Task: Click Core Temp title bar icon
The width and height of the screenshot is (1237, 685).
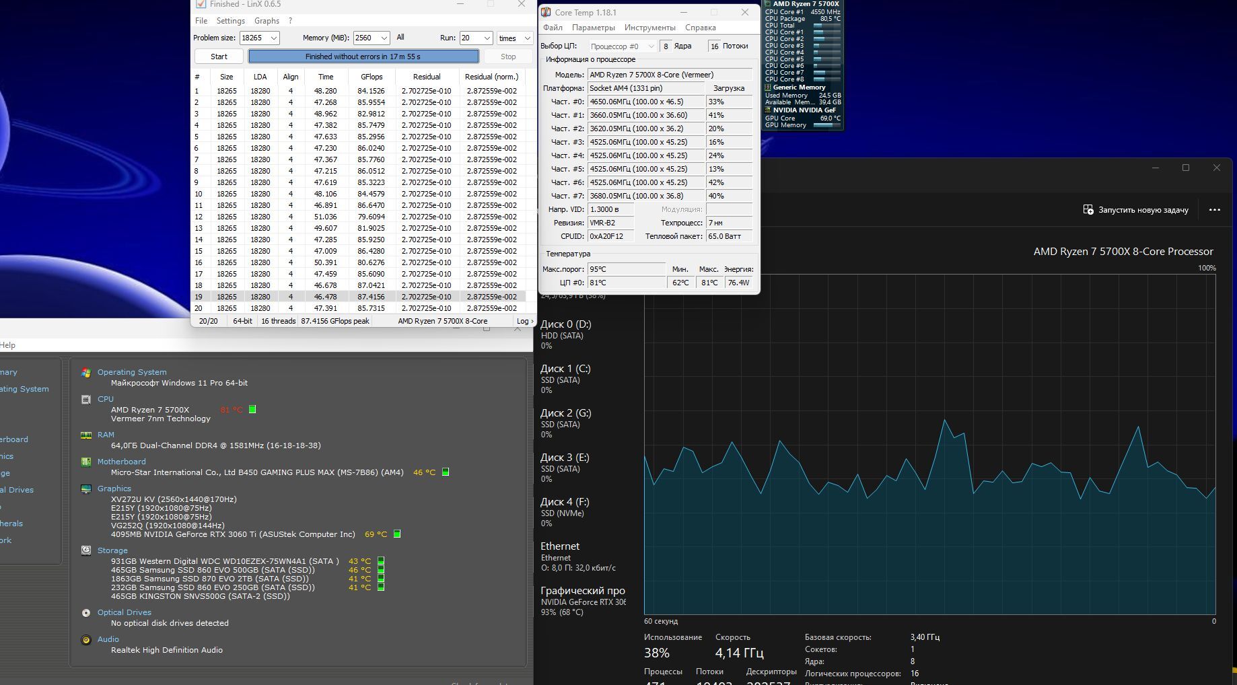Action: 546,12
